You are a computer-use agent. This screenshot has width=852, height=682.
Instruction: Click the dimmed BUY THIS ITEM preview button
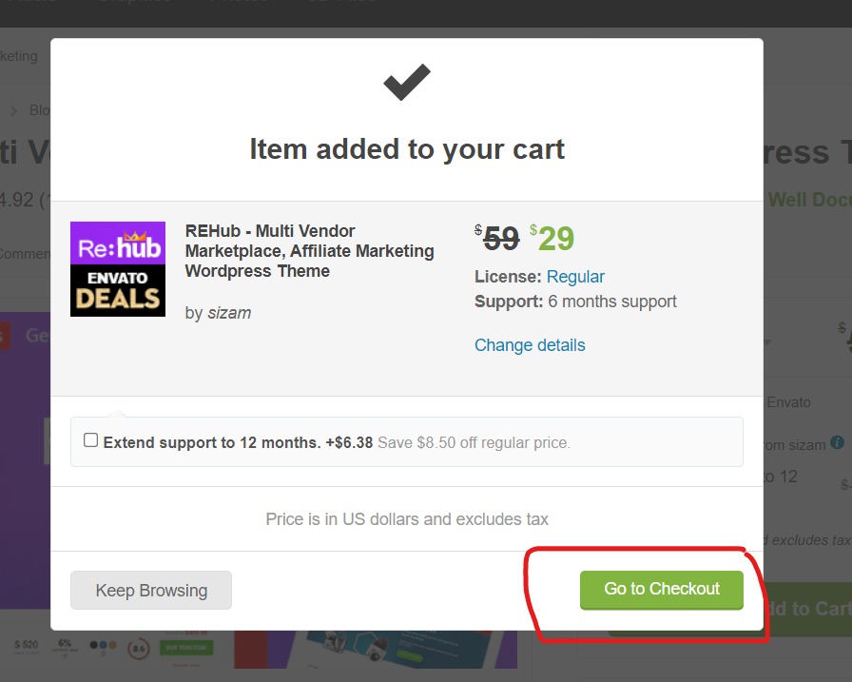coord(185,647)
